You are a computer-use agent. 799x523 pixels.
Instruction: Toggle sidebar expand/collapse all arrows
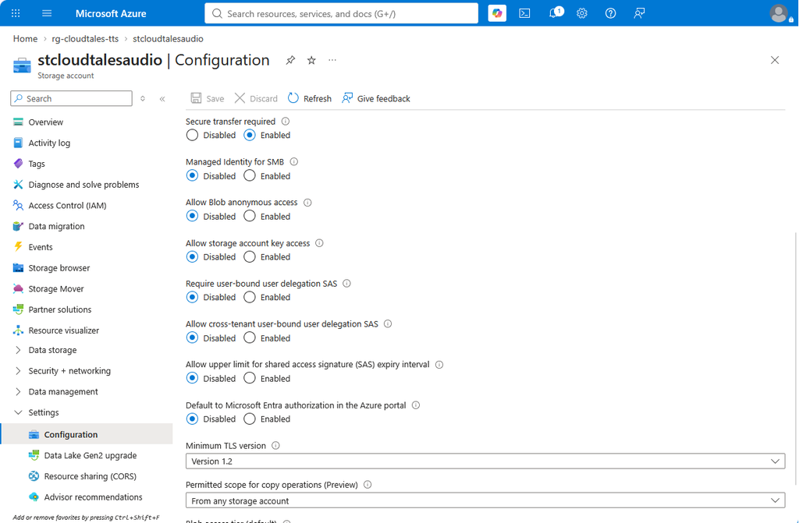143,99
